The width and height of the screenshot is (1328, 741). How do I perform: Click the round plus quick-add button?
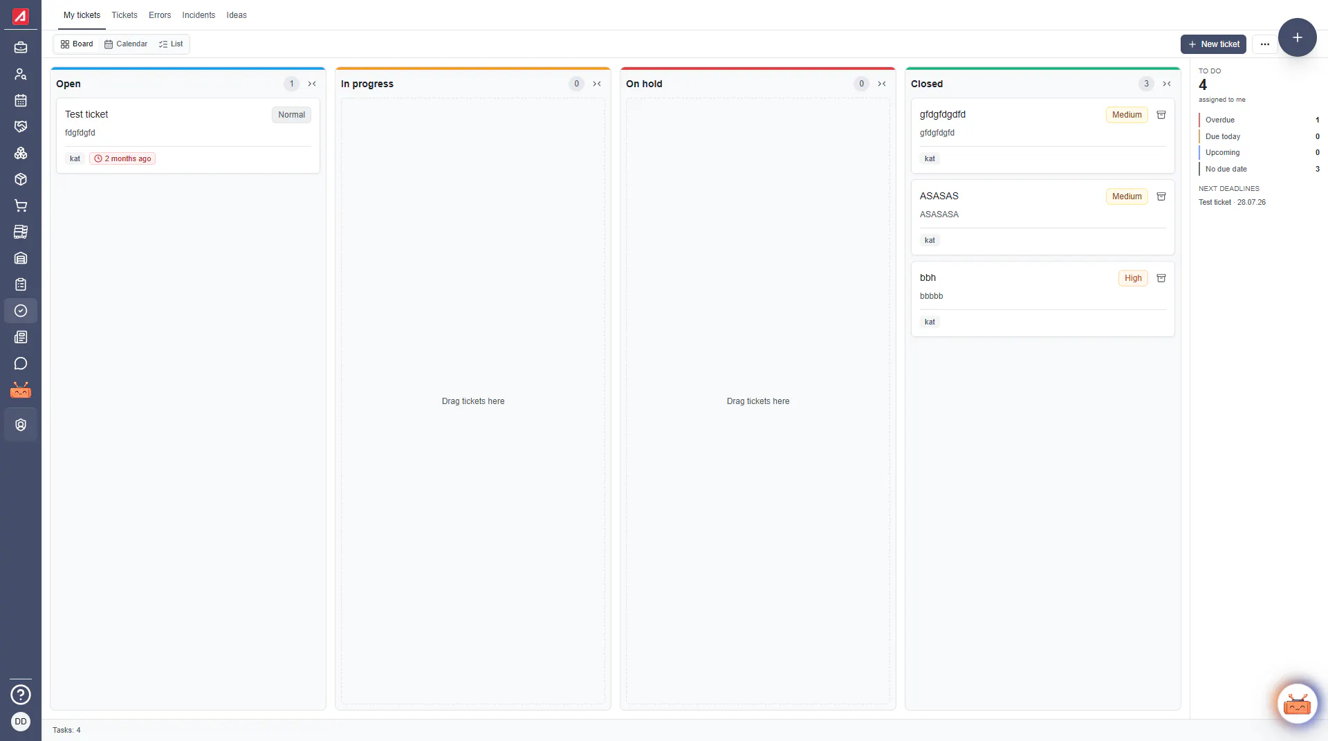1298,37
